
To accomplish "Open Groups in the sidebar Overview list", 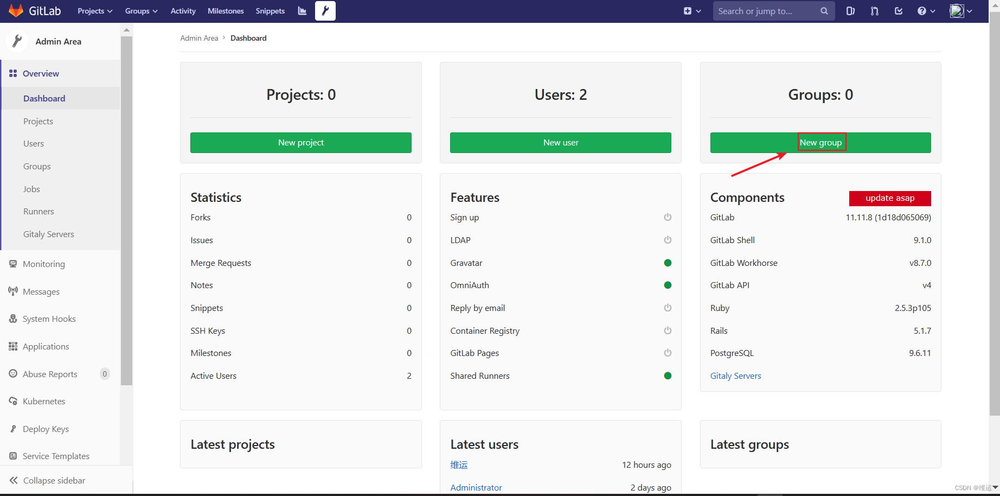I will [37, 167].
